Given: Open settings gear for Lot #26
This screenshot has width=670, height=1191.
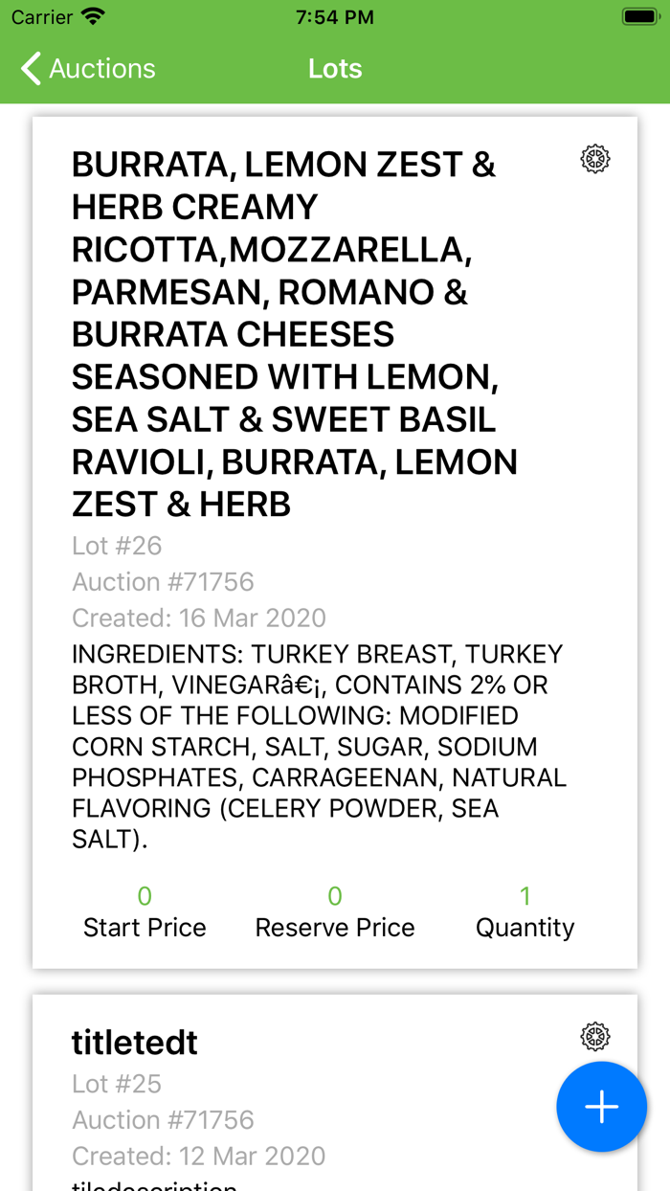Looking at the screenshot, I should point(595,159).
